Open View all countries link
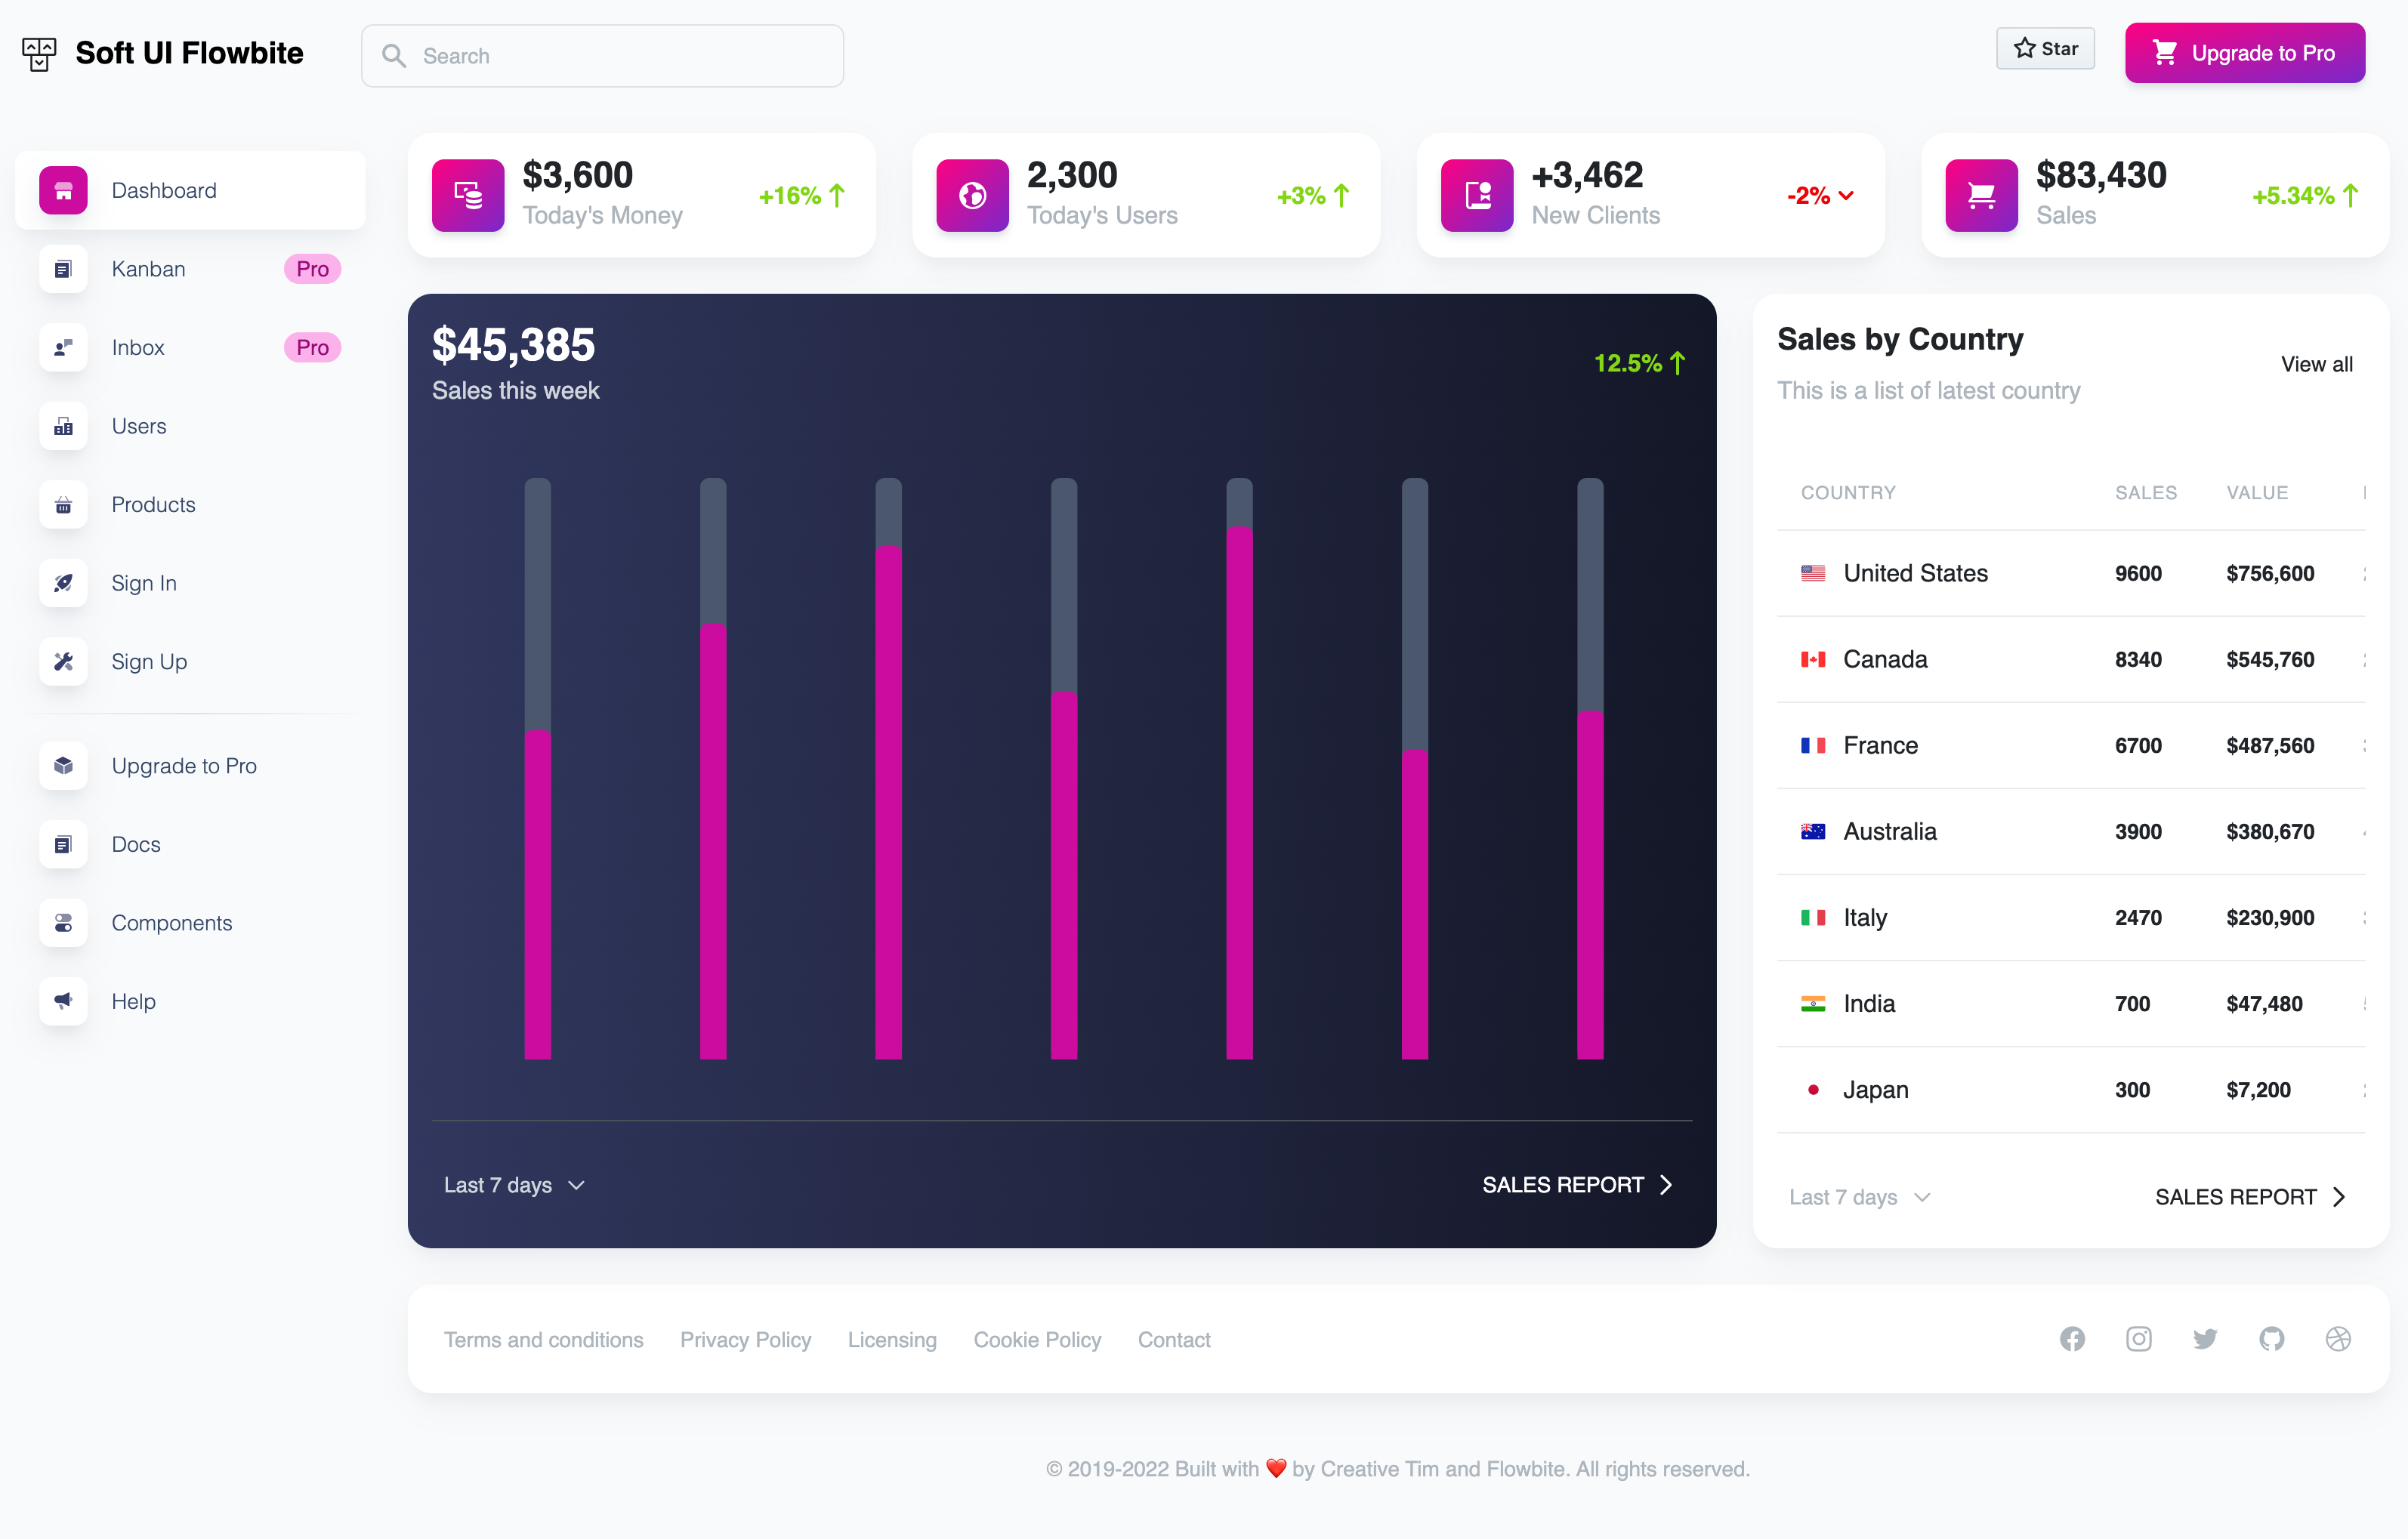This screenshot has width=2408, height=1539. [x=2316, y=364]
